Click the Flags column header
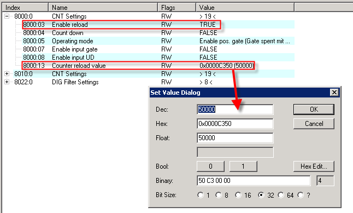 (x=176, y=8)
